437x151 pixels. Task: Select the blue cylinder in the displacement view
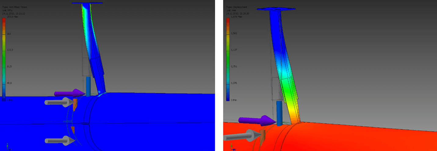pyautogui.click(x=279, y=113)
